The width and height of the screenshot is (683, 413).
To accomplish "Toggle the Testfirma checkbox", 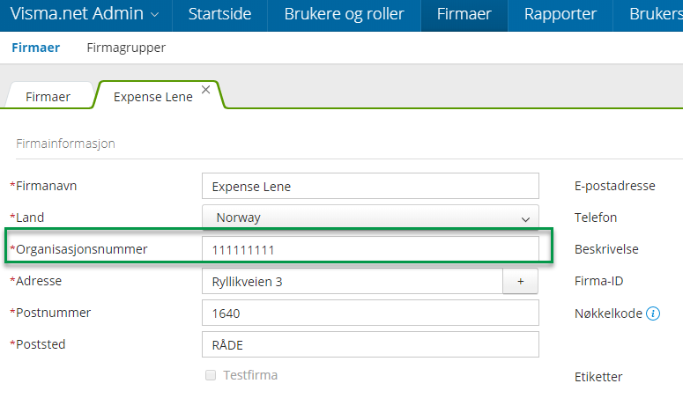I will coord(211,375).
